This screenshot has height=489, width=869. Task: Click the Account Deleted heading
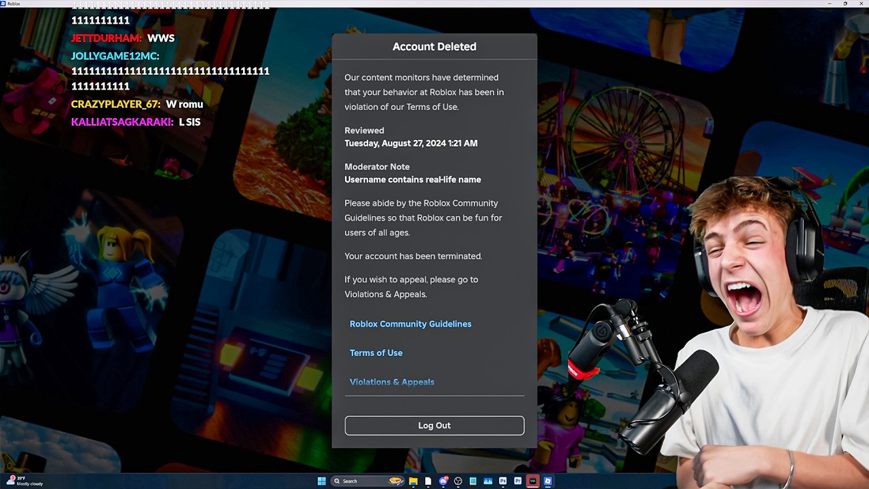click(434, 47)
